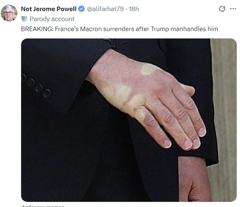
Task: Click the suit sleeve buttons in photo
Action: tap(37, 86)
